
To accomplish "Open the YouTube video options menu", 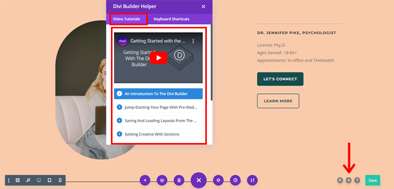I will (x=193, y=41).
